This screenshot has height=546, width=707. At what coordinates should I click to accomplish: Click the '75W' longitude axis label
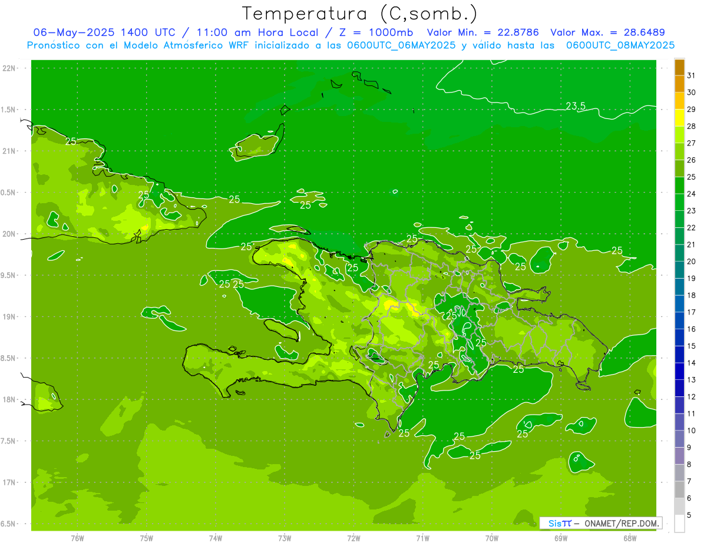[x=147, y=538]
